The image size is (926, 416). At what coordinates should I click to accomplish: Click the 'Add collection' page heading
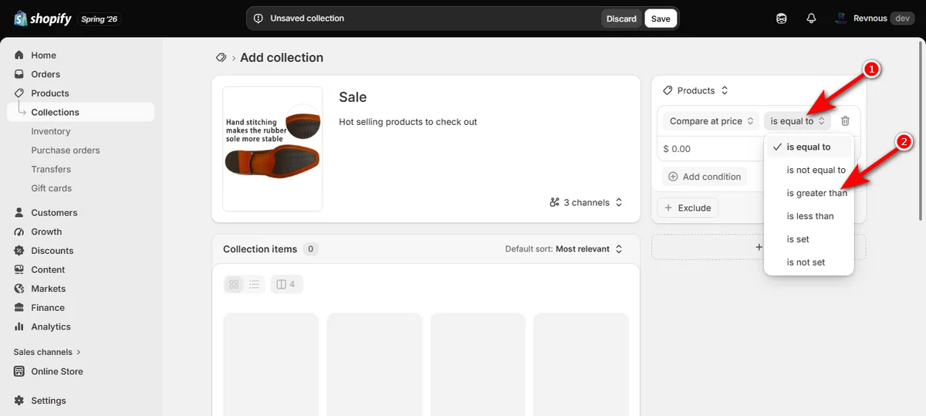[x=282, y=58]
